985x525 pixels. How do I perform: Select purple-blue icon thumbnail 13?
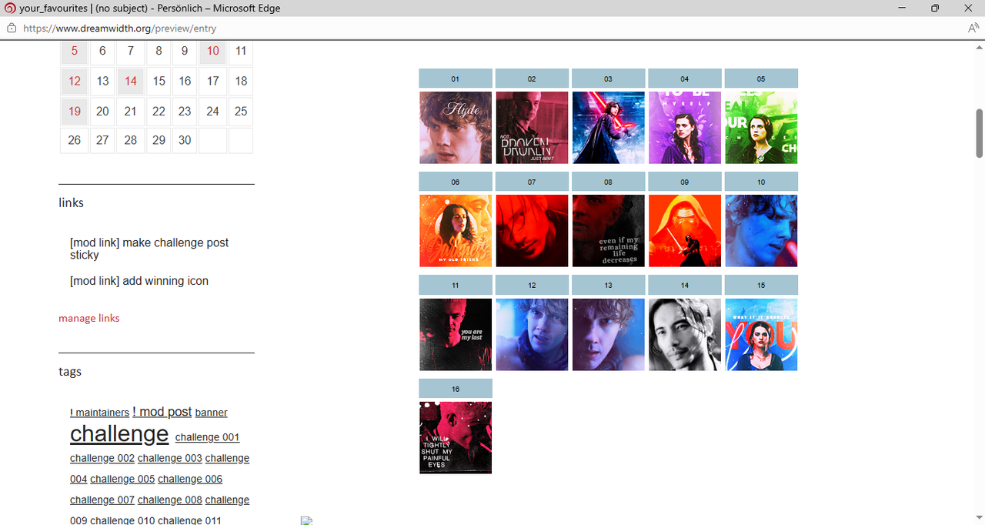point(608,335)
